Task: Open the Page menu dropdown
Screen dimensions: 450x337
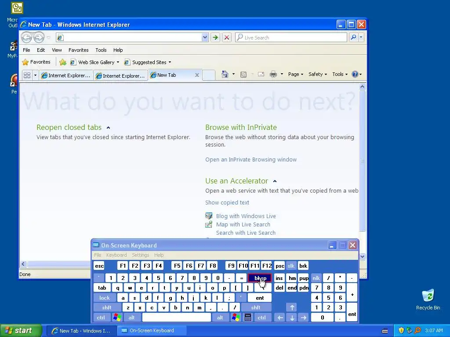Action: (296, 74)
